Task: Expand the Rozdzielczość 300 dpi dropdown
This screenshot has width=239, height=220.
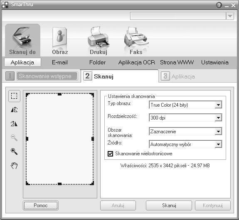Action: [218, 118]
